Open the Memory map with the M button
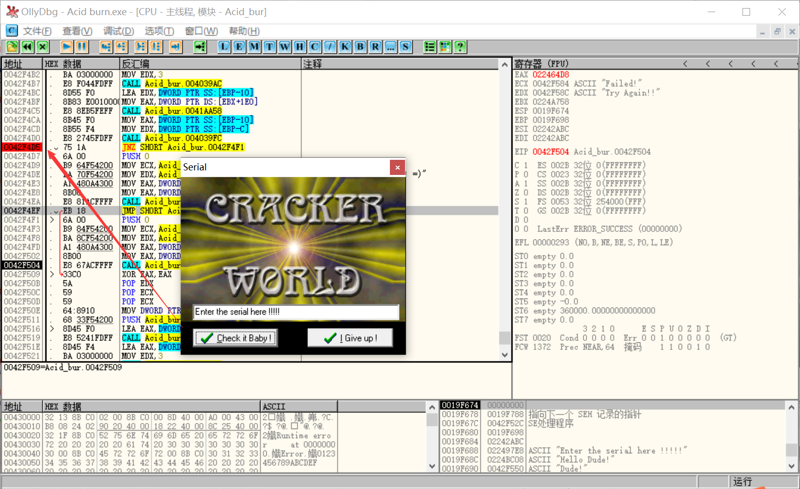This screenshot has height=489, width=800. (x=254, y=47)
